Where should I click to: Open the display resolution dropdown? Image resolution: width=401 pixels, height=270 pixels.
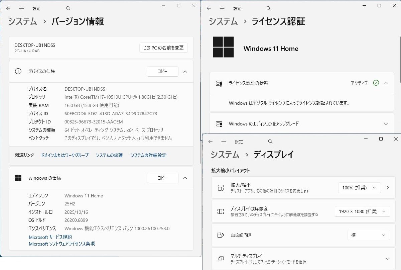point(362,211)
